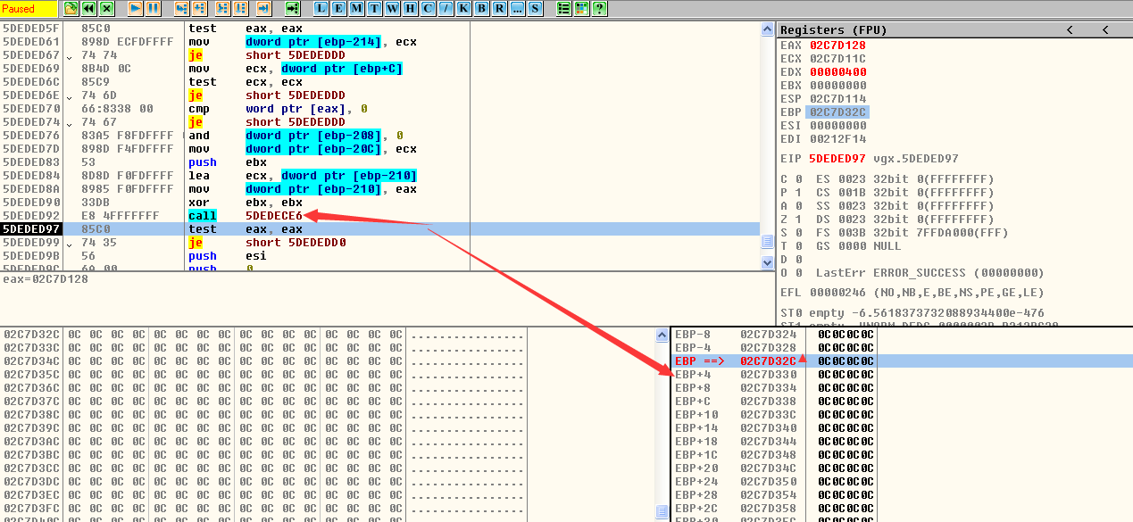The width and height of the screenshot is (1133, 522).
Task: Restart the program with the rewind icon
Action: click(89, 9)
